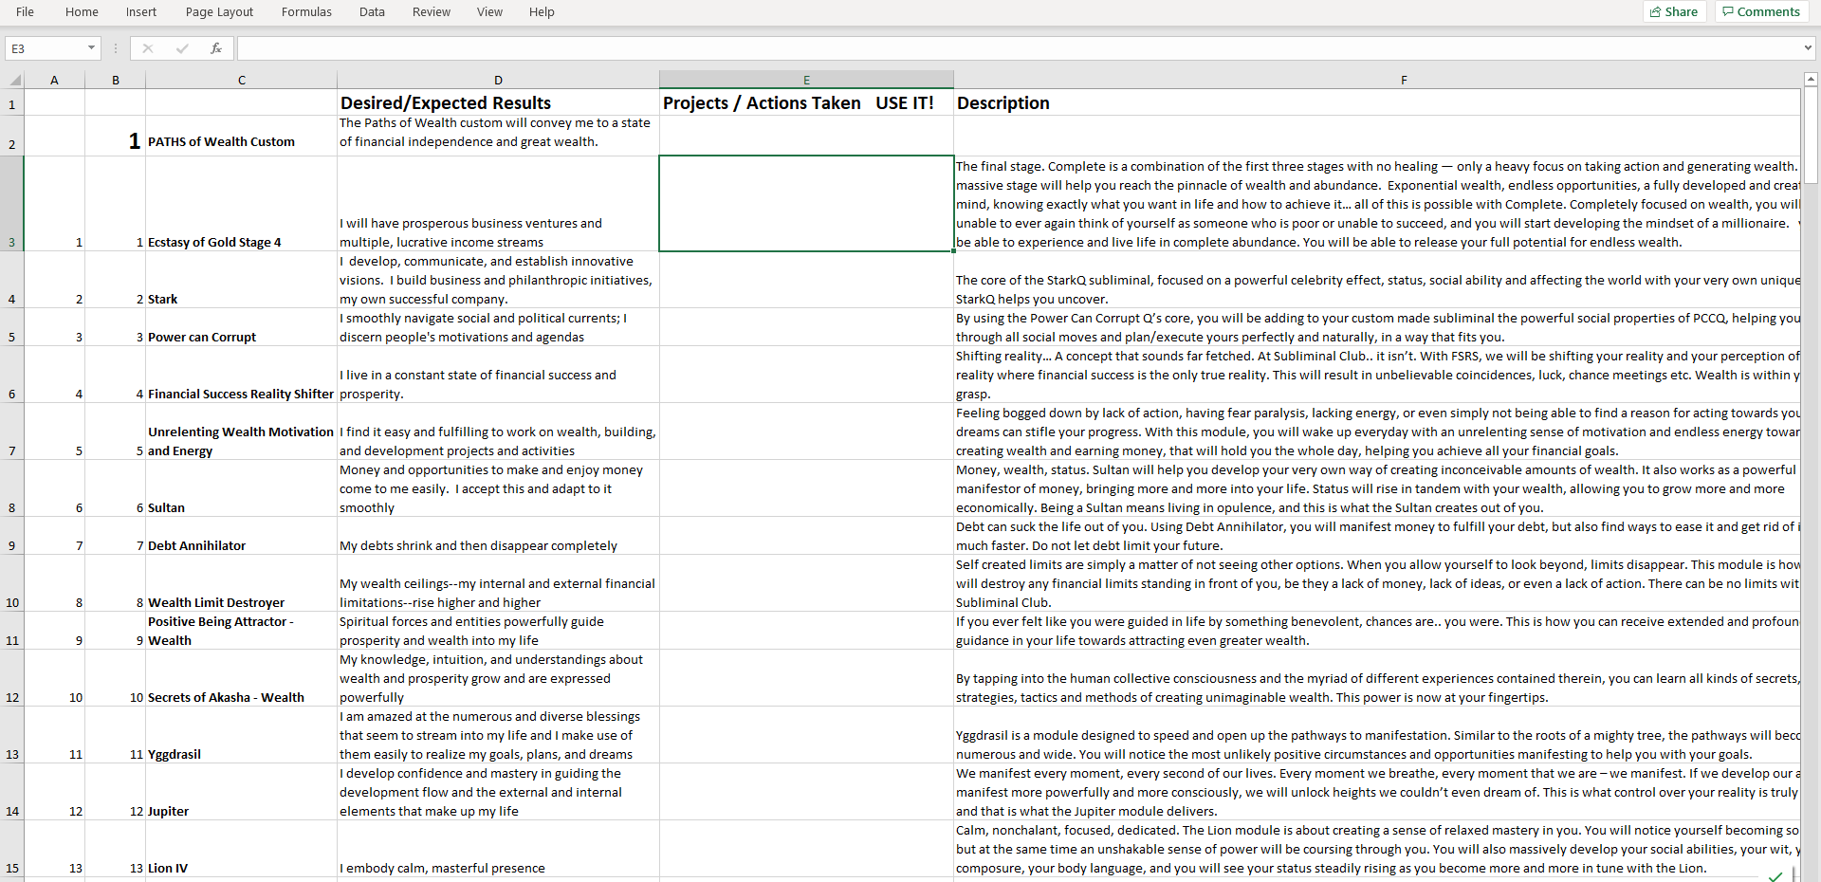
Task: Click the cell 'My debts shrink and then disappear completely'
Action: point(498,536)
